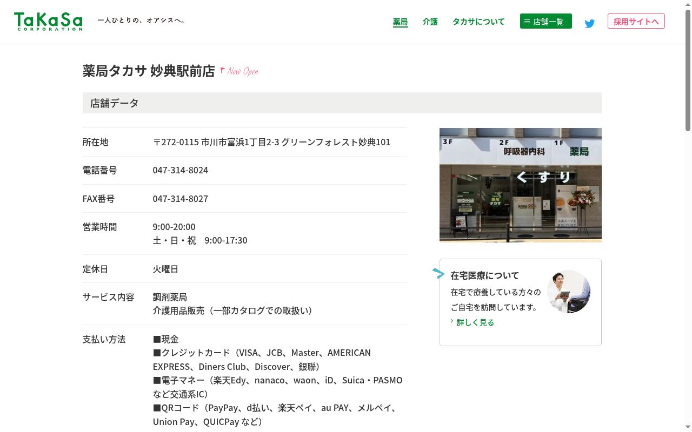Click the chevron before 詳しく見る
Viewport: 692px width, 432px height.
(x=452, y=321)
